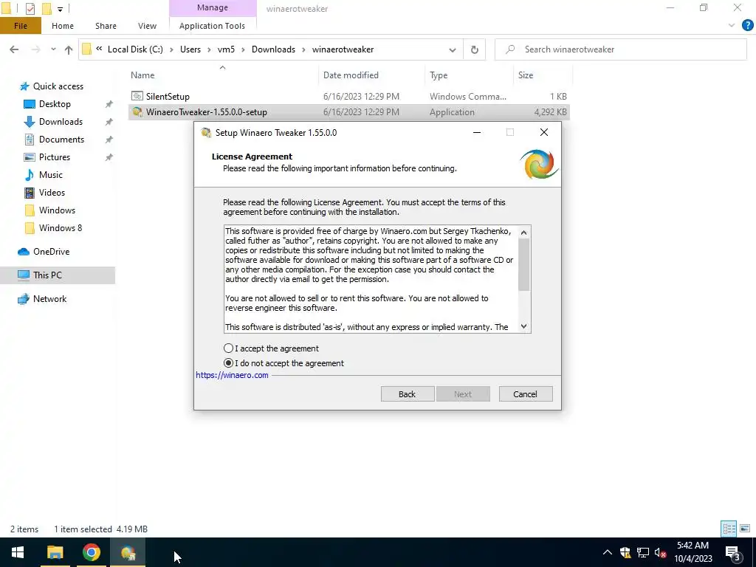
Task: Select WinaeroTweaker-1.55.0.0-setup file
Action: pyautogui.click(x=348, y=112)
